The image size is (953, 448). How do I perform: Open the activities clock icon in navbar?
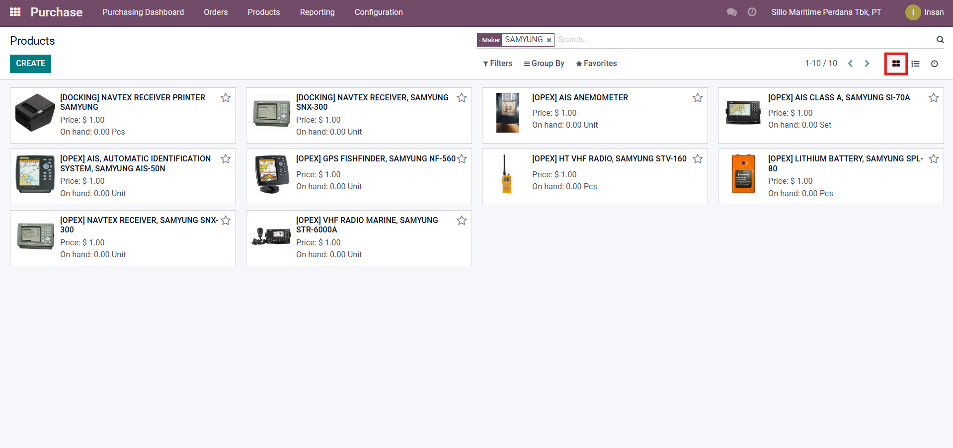(752, 12)
